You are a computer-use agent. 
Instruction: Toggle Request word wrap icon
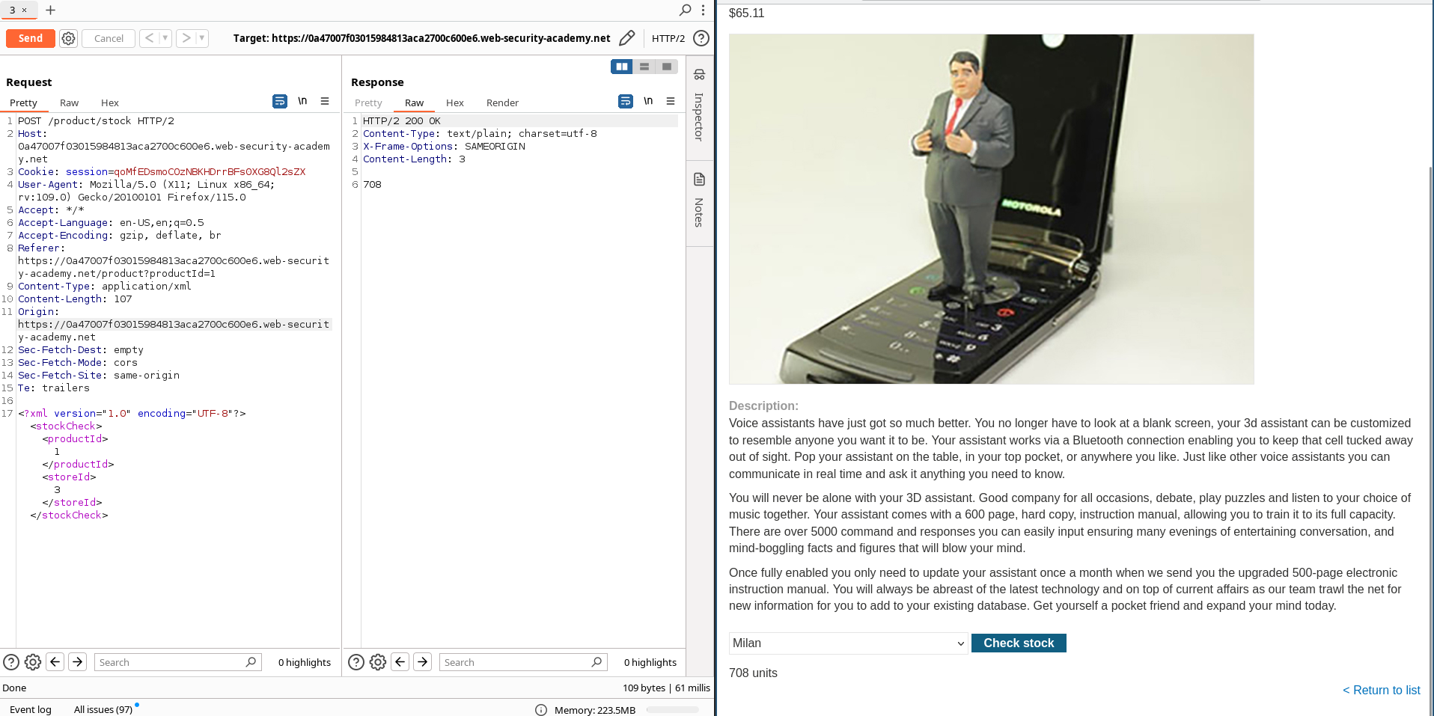280,101
